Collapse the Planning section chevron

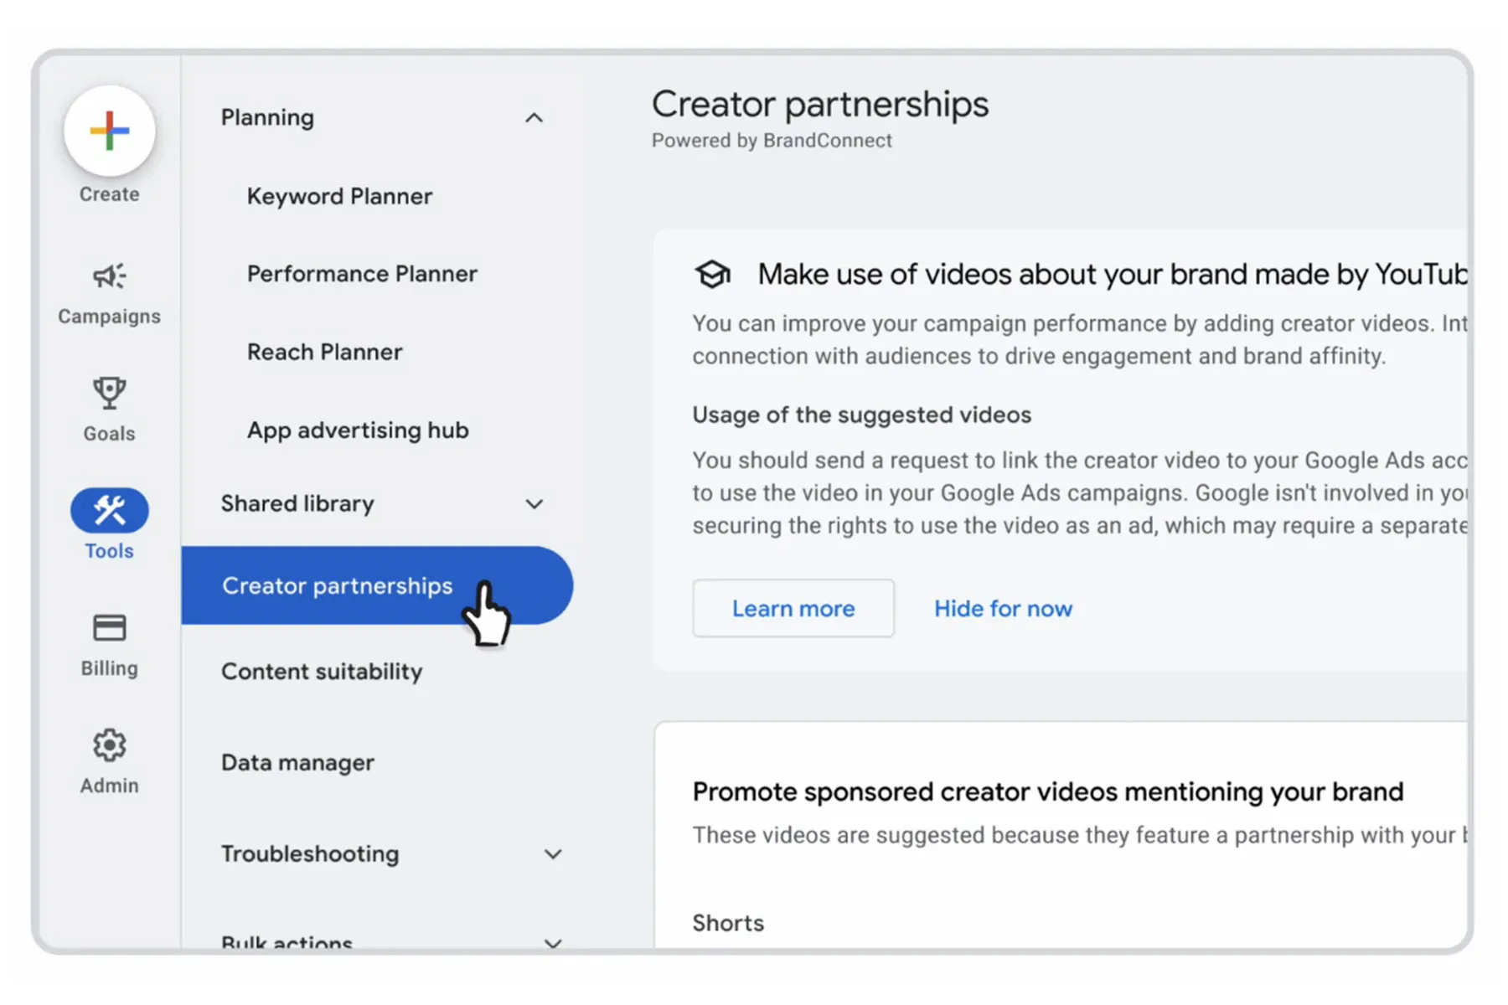click(x=534, y=118)
